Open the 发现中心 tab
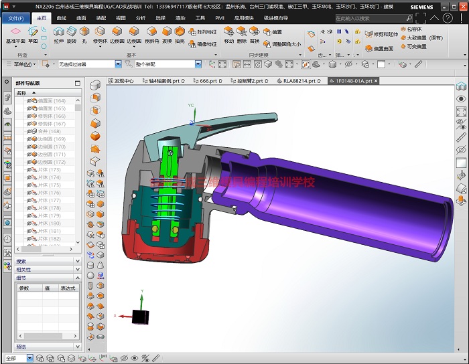Screen dimensions: 469x364 pos(121,81)
